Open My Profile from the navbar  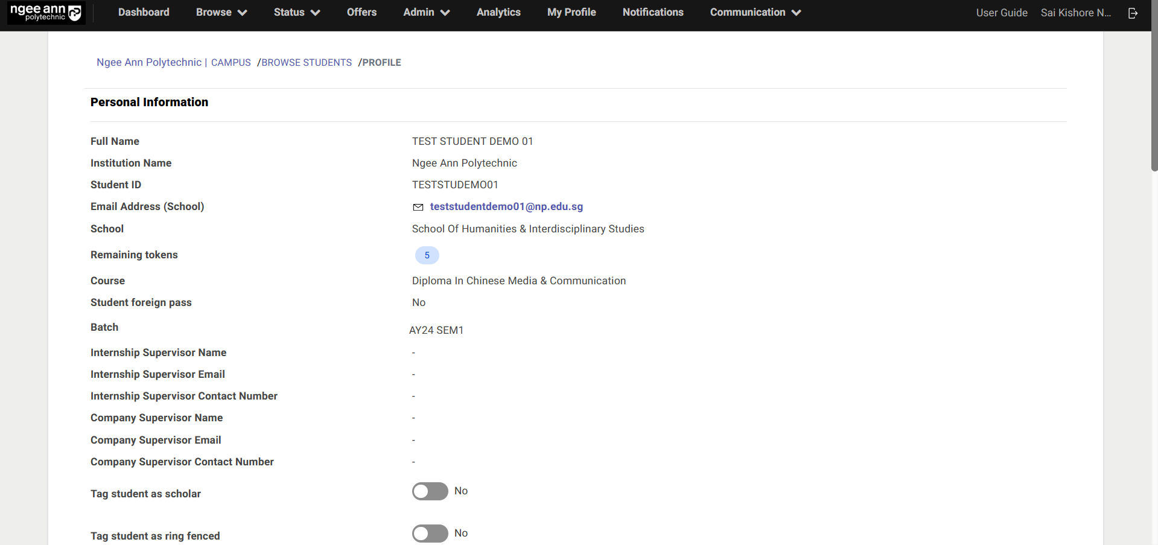pyautogui.click(x=571, y=12)
